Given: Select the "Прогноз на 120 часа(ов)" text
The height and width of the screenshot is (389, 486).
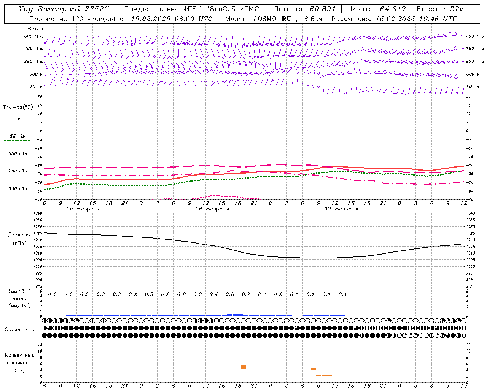Looking at the screenshot, I should (73, 19).
